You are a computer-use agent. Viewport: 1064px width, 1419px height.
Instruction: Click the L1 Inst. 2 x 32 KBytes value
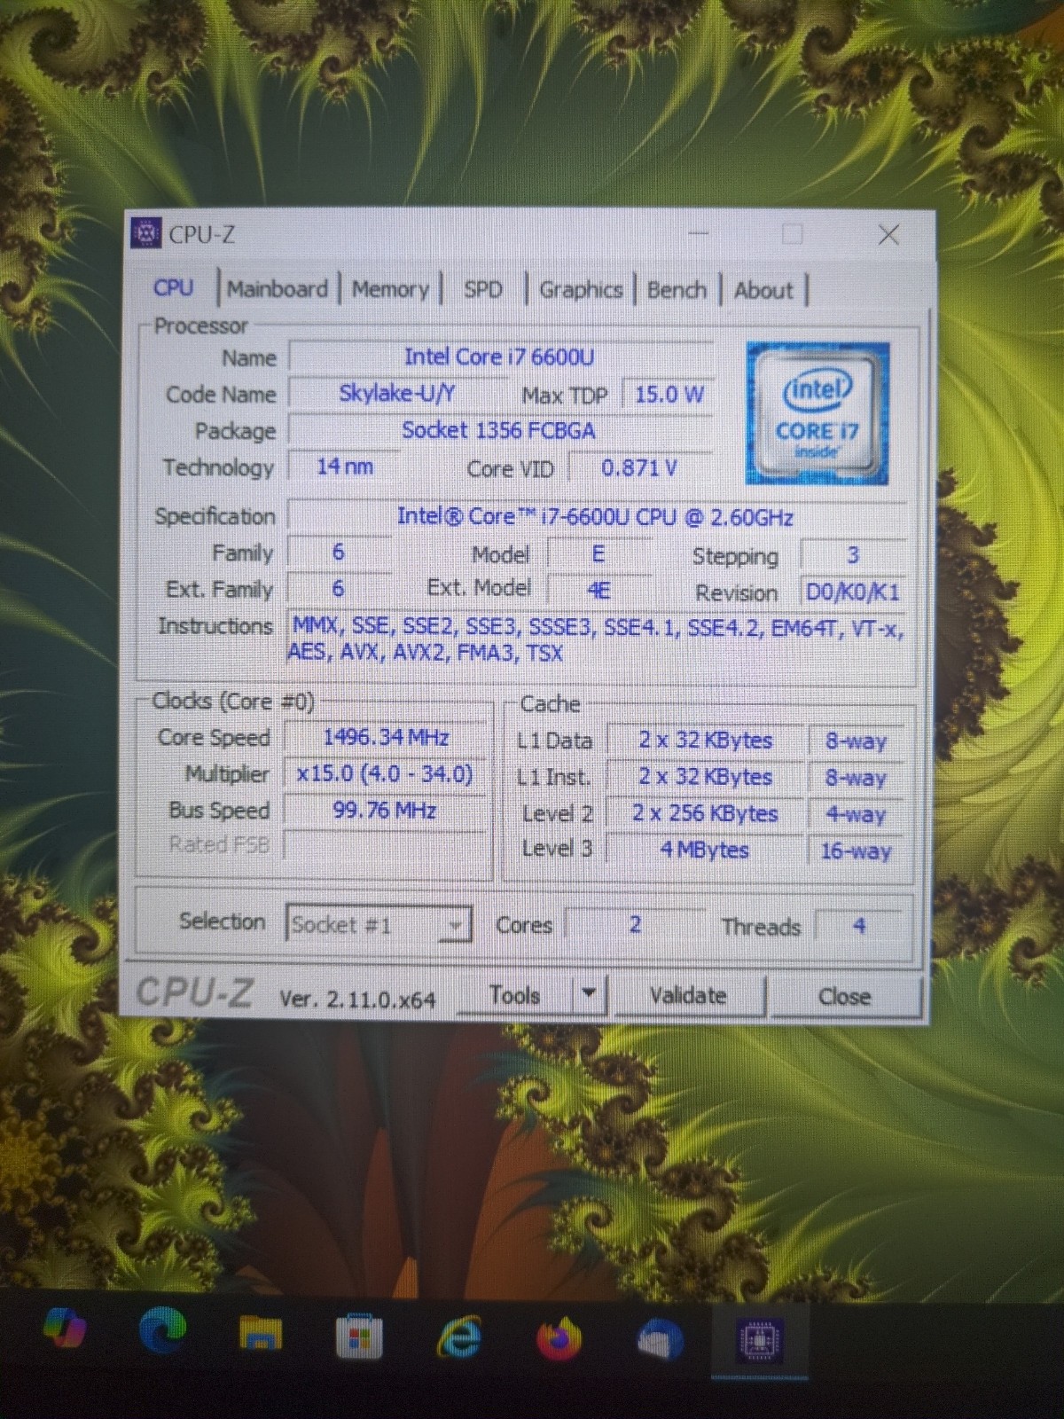pos(706,777)
